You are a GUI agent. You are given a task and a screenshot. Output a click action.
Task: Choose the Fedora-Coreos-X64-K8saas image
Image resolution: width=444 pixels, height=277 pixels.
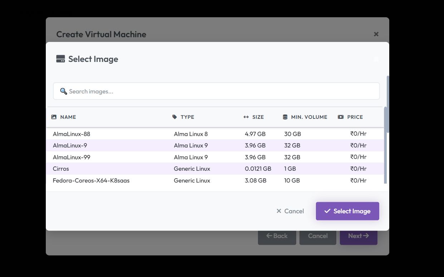(x=215, y=180)
